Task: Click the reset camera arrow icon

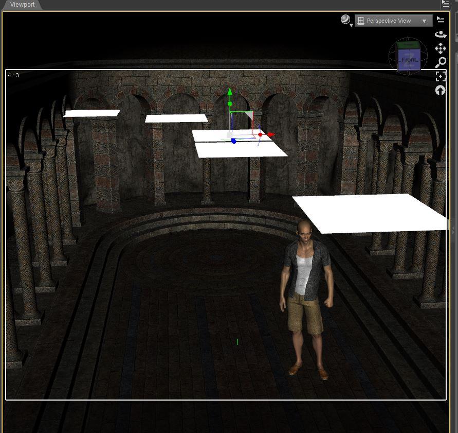Action: point(440,91)
